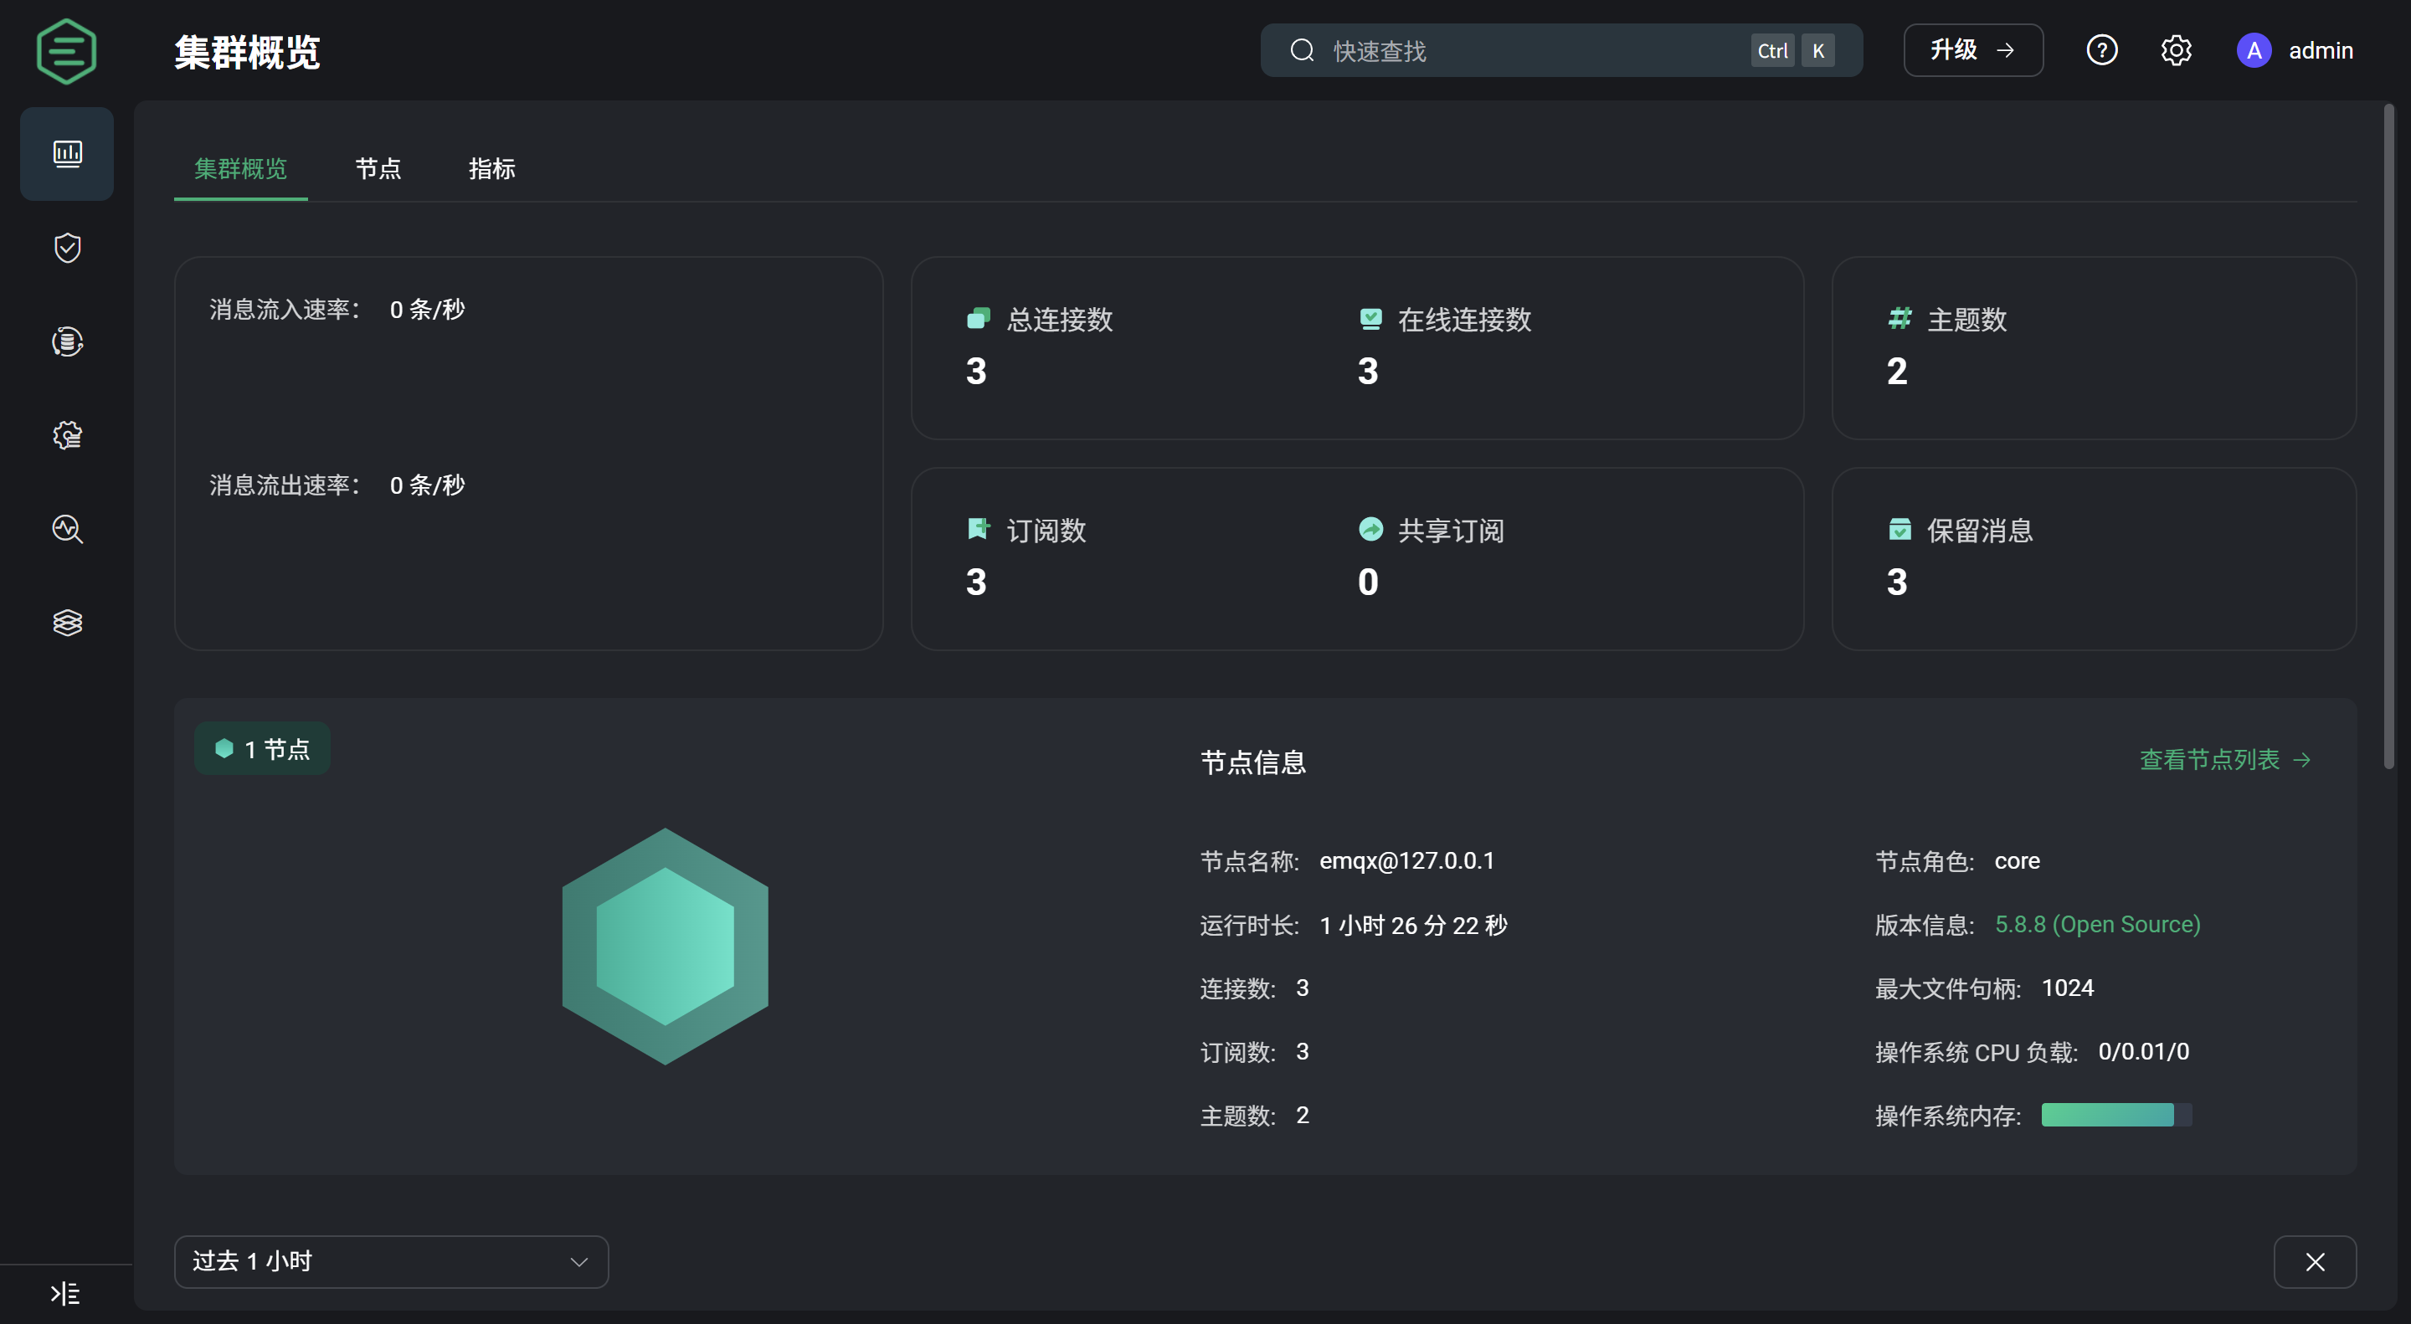Open management gear sidebar icon
Image resolution: width=2411 pixels, height=1324 pixels.
[66, 435]
